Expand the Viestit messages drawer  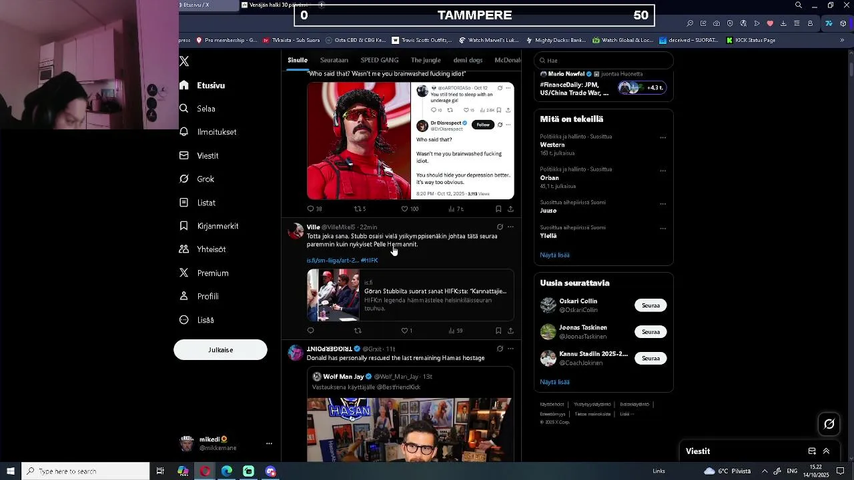826,451
